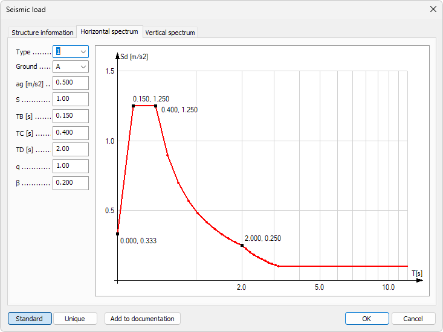Cancel the Seismic load dialog
This screenshot has height=332, width=443.
coord(413,319)
